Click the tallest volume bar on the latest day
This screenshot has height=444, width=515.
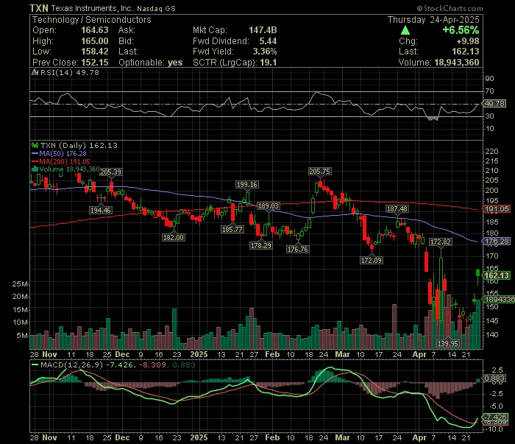[x=478, y=324]
